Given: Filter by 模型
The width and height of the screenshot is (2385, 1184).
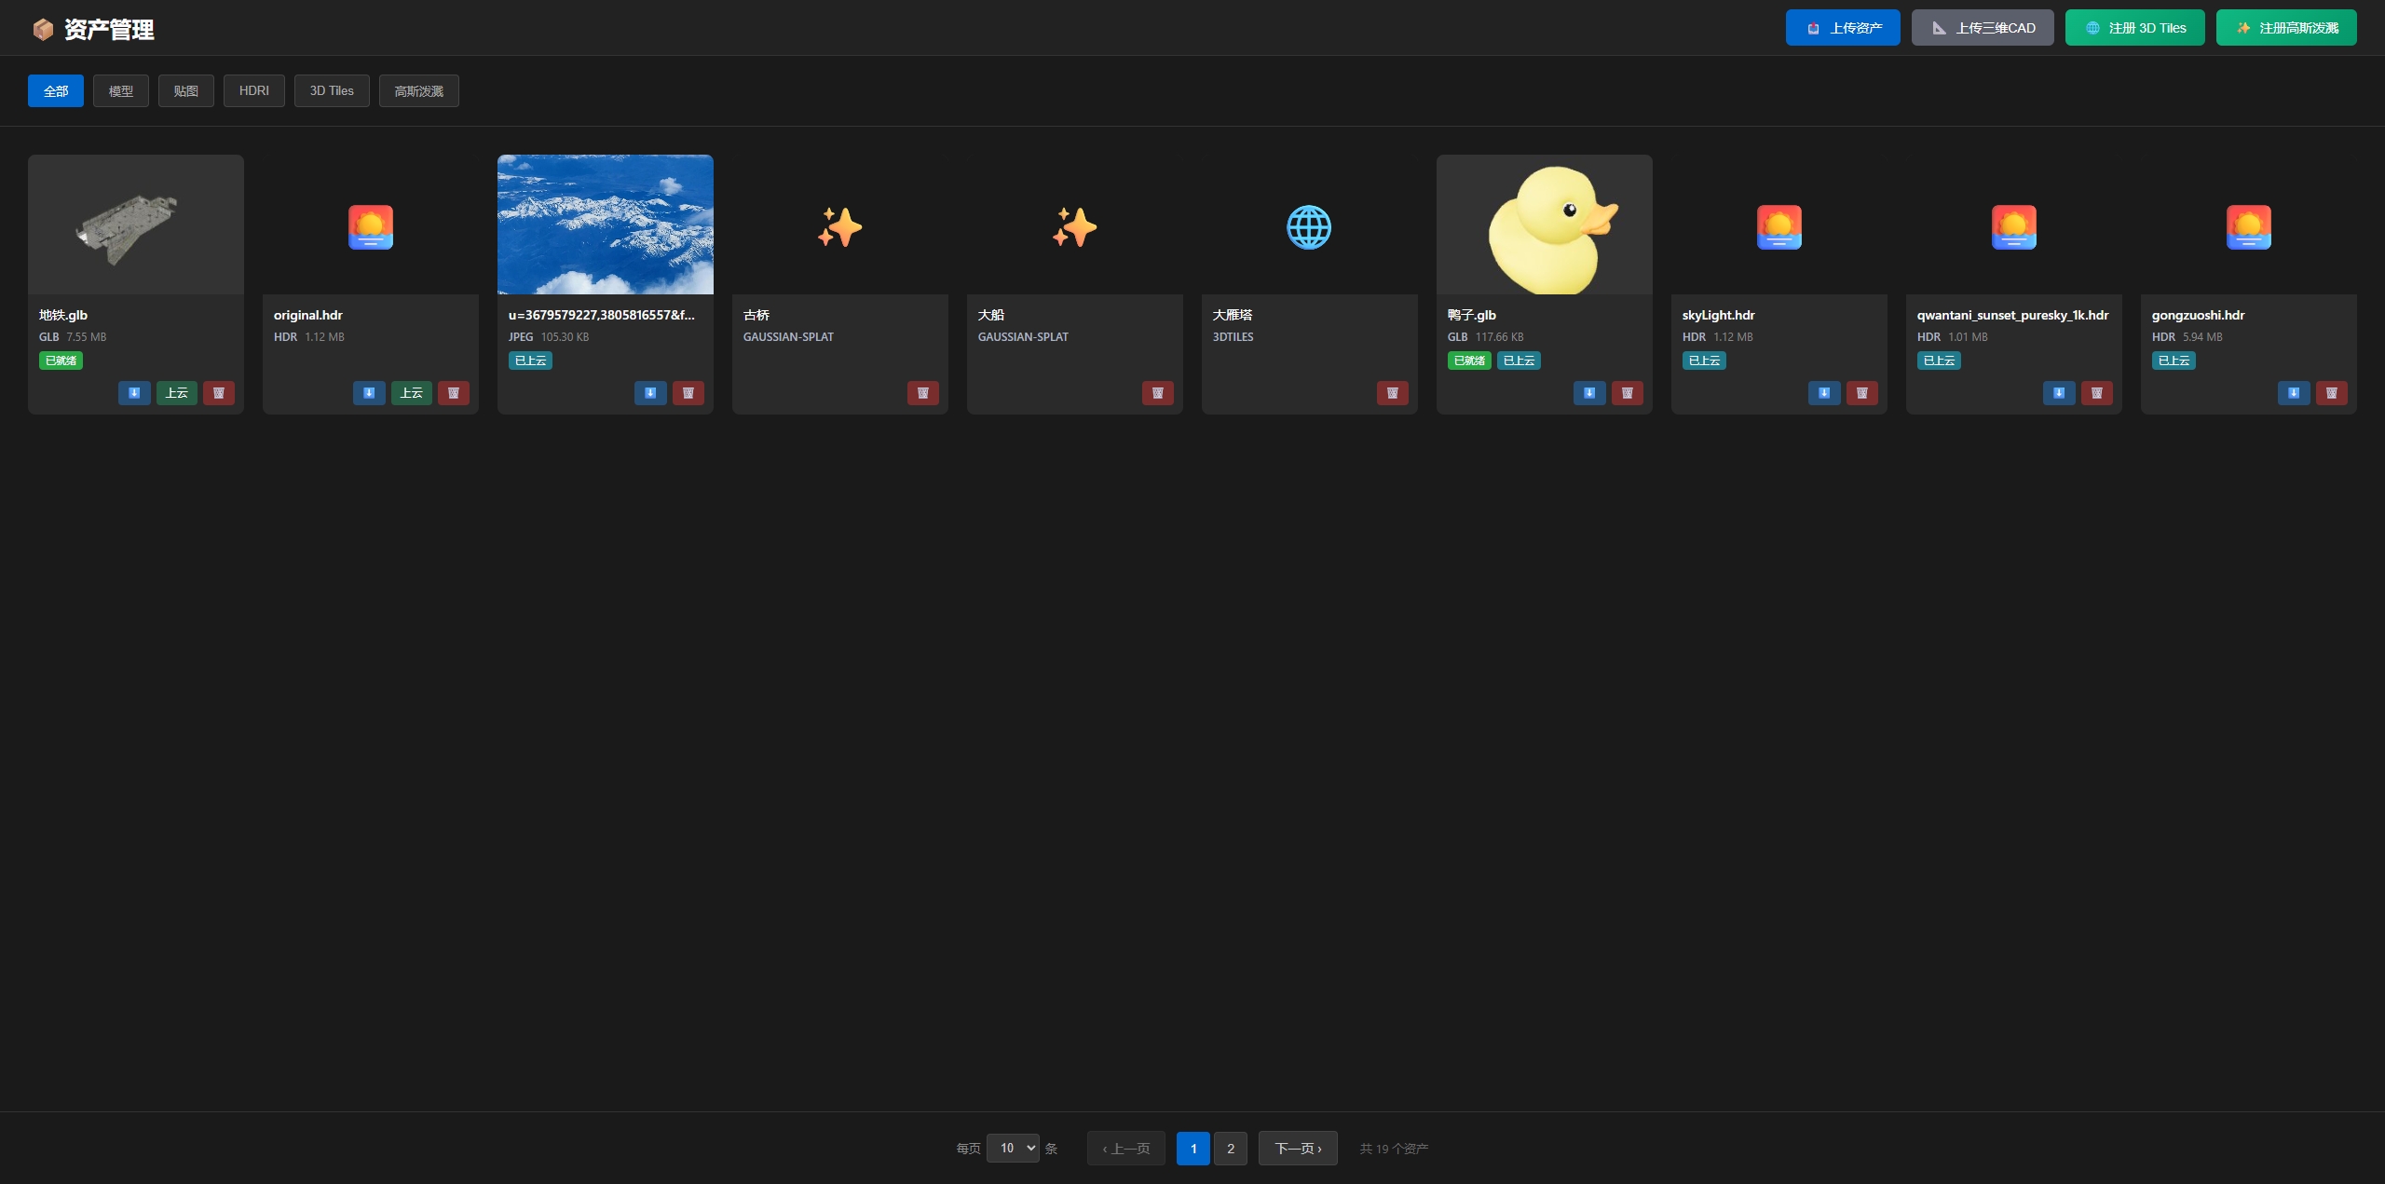Looking at the screenshot, I should coord(121,90).
